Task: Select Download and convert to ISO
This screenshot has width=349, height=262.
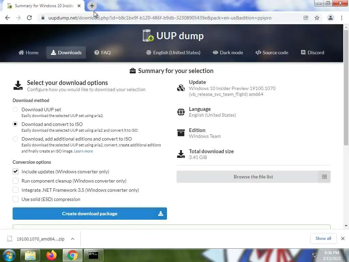Action: point(15,124)
